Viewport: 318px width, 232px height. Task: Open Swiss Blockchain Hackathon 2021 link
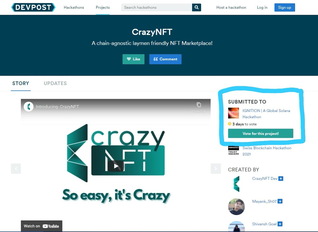coord(267,151)
